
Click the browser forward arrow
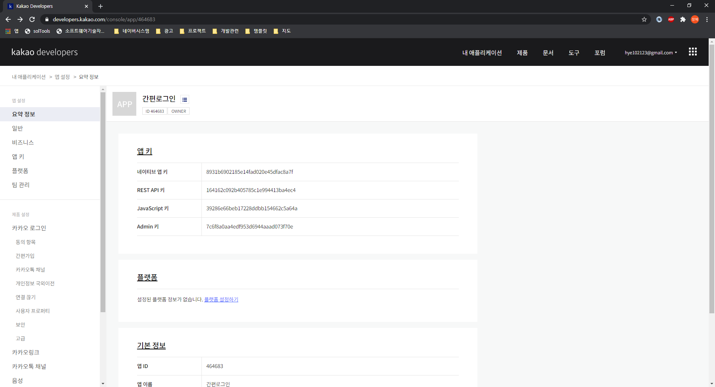coord(20,19)
